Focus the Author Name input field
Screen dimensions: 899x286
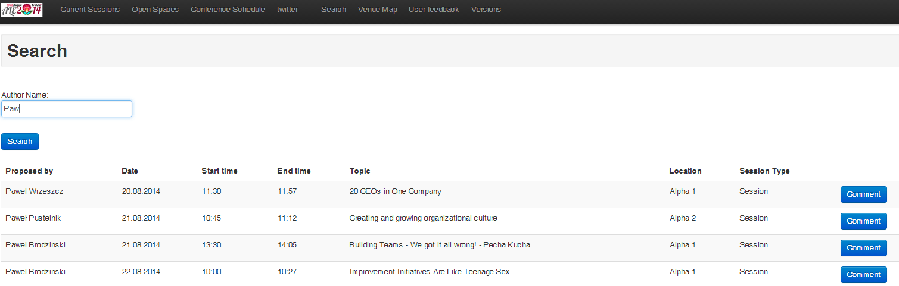(x=67, y=109)
